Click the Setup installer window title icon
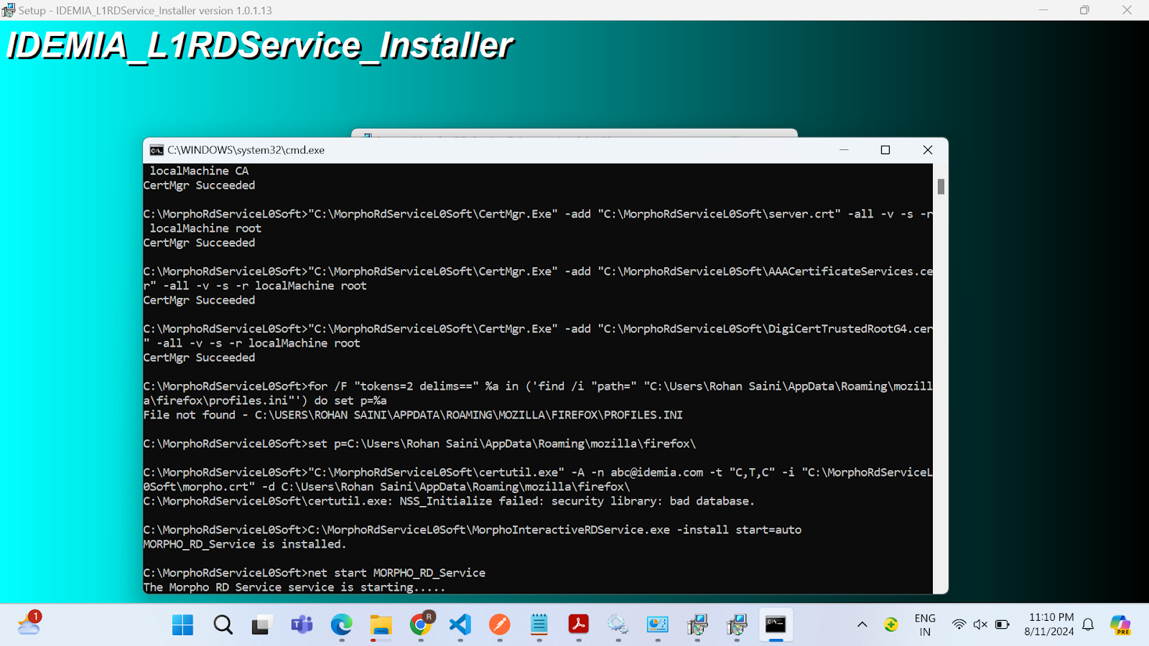Viewport: 1149px width, 646px height. [x=9, y=10]
